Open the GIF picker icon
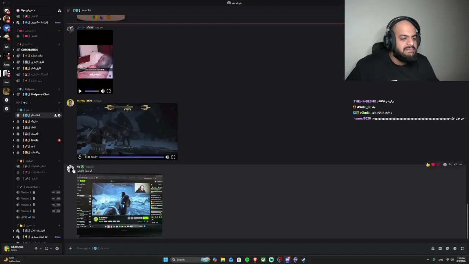 point(440,248)
